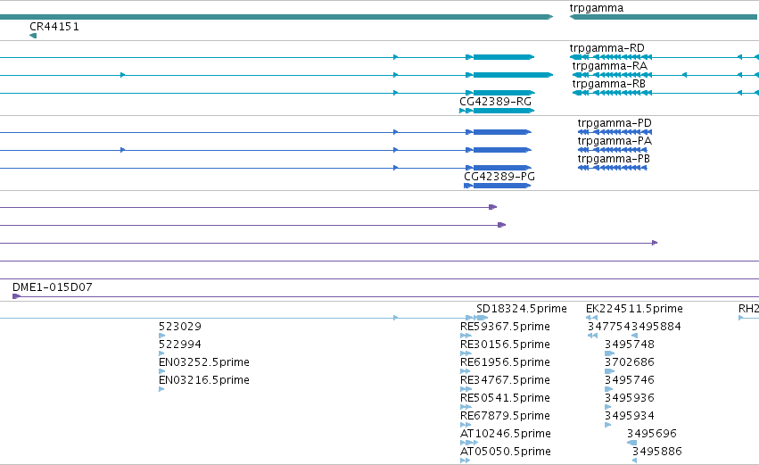Select the EN03216.5prime EST label
759x465 pixels.
[203, 380]
